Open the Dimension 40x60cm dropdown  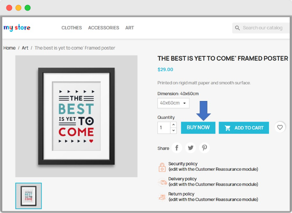point(173,103)
